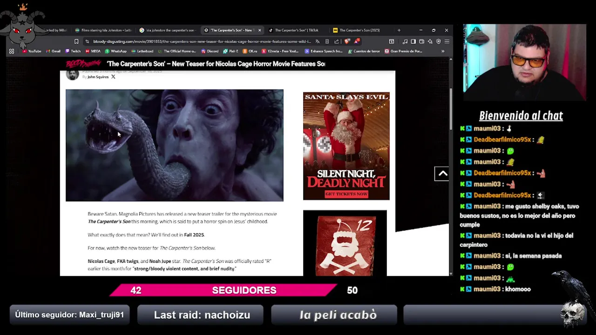
Task: Click the translate page icon
Action: (318, 41)
